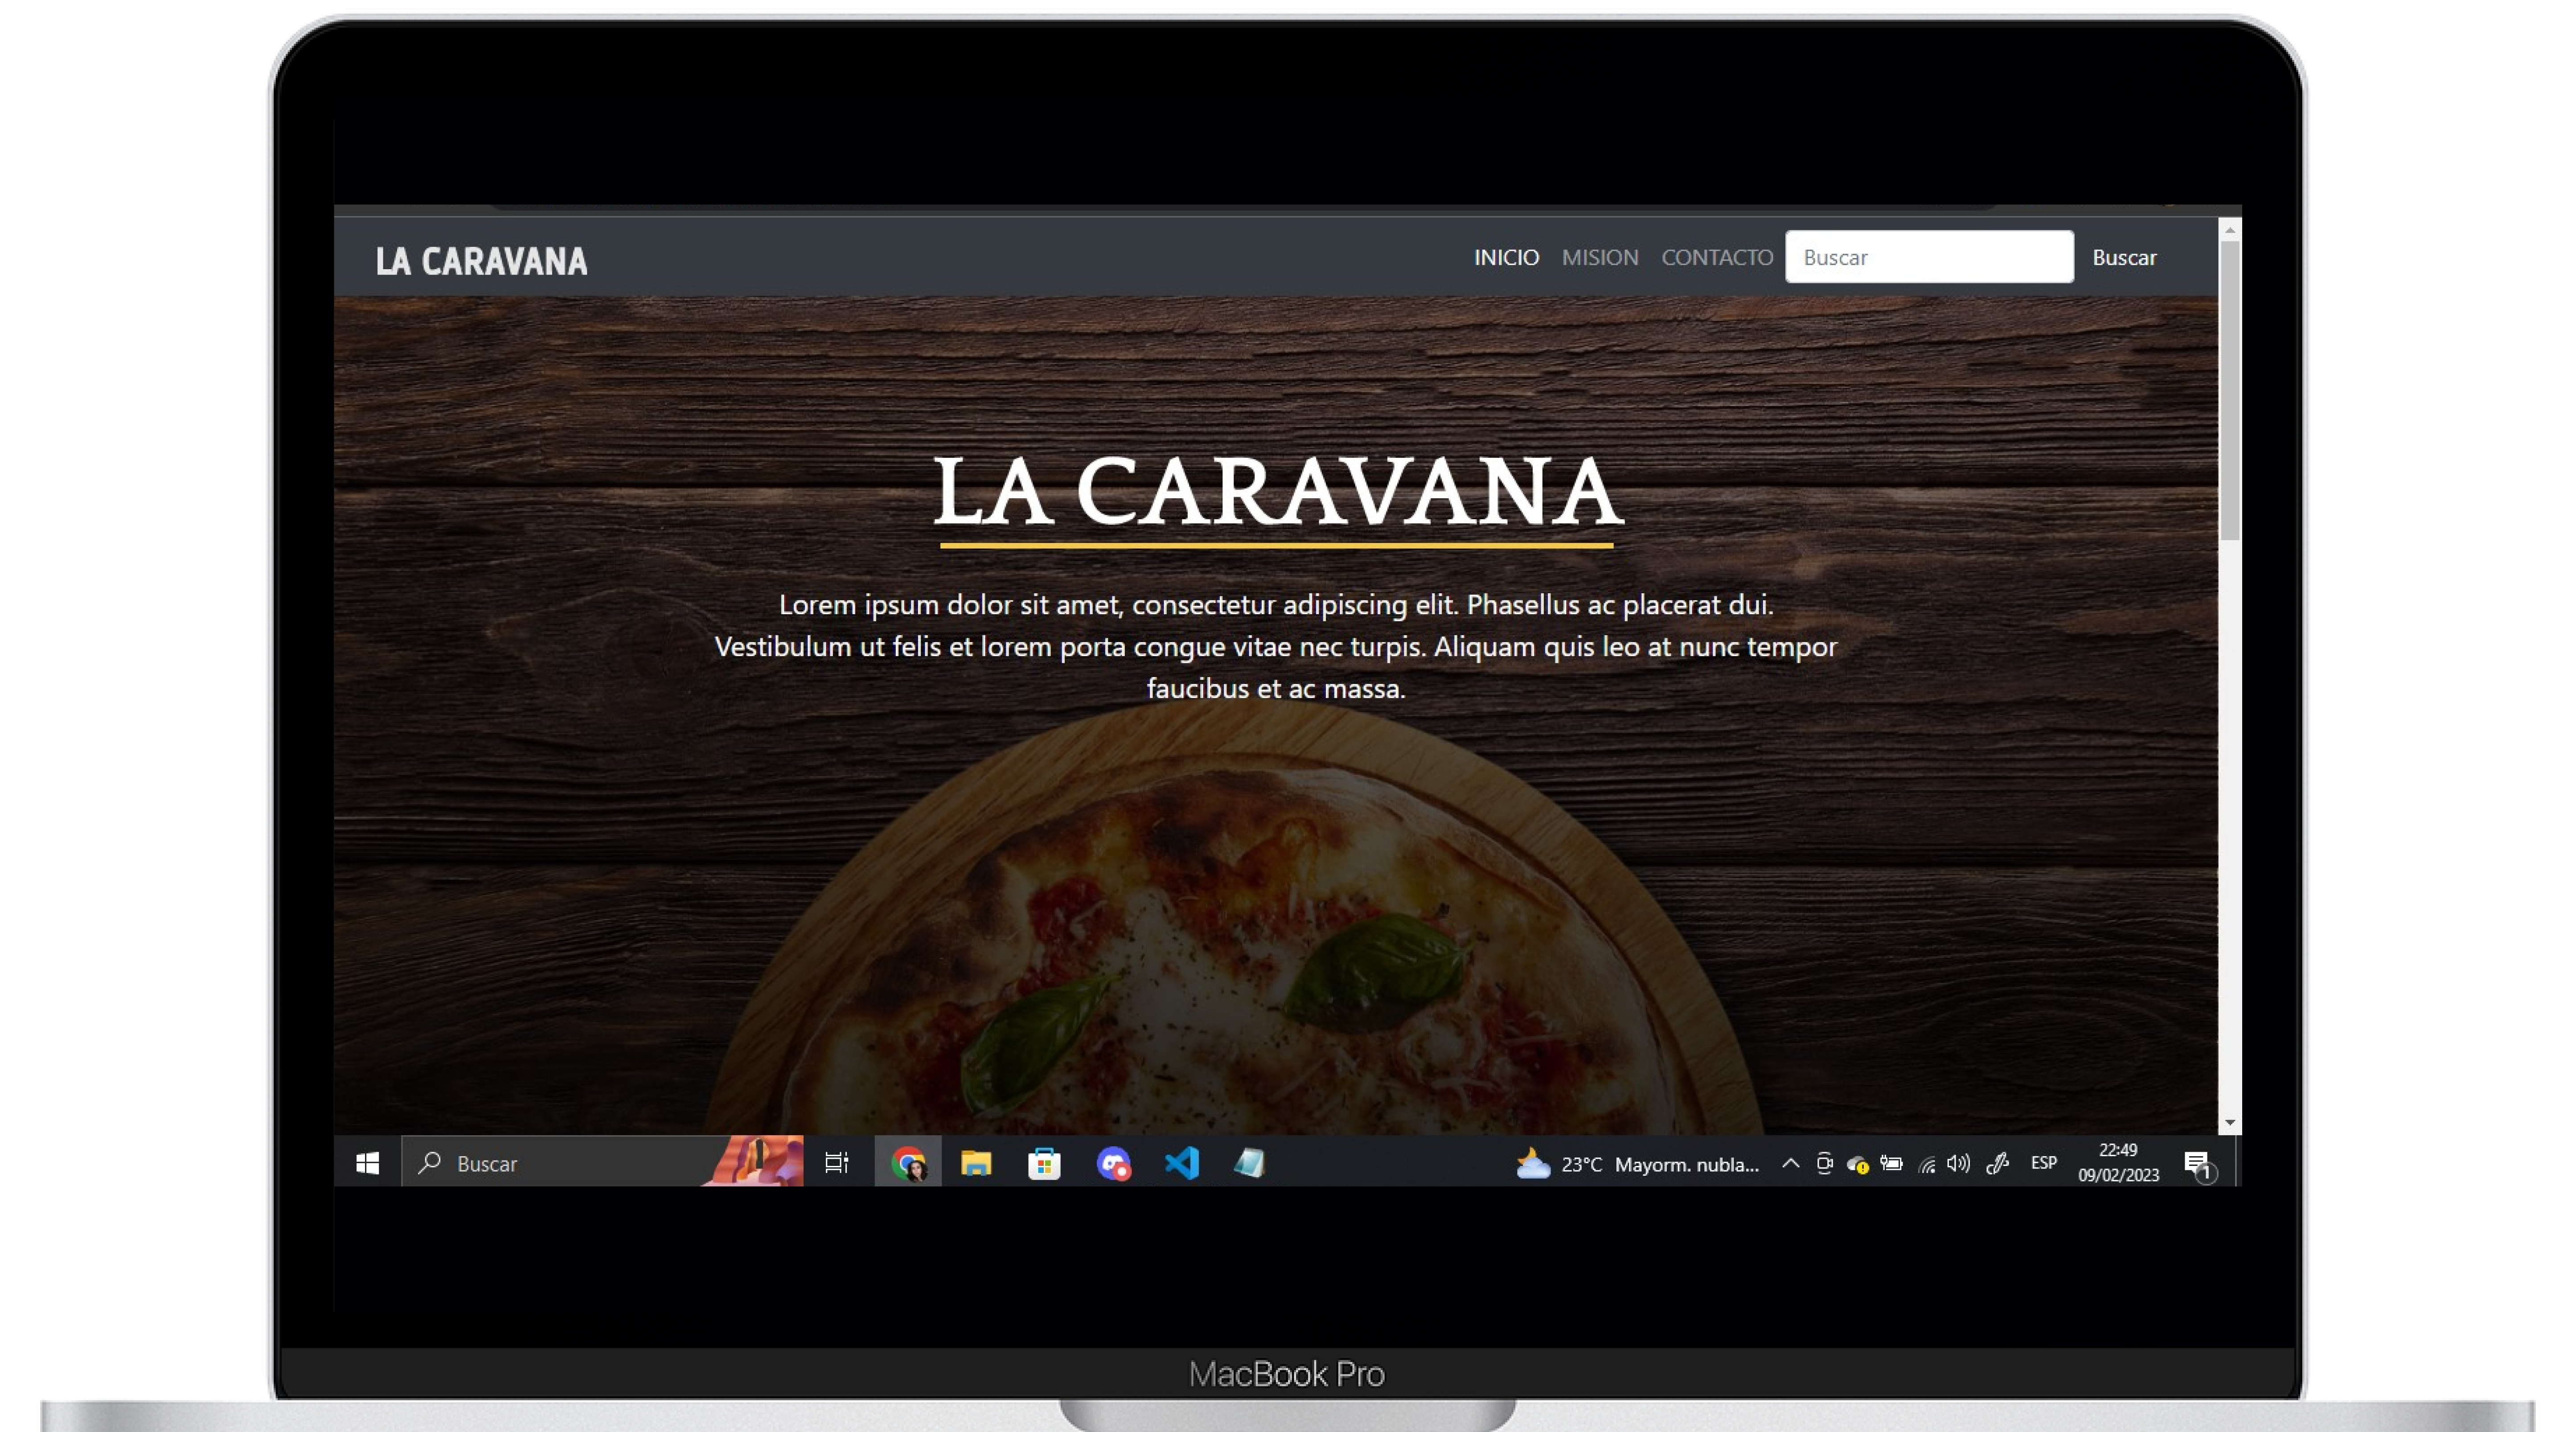Viewport: 2576px width, 1432px height.
Task: Check the battery status tray icon
Action: click(x=1891, y=1163)
